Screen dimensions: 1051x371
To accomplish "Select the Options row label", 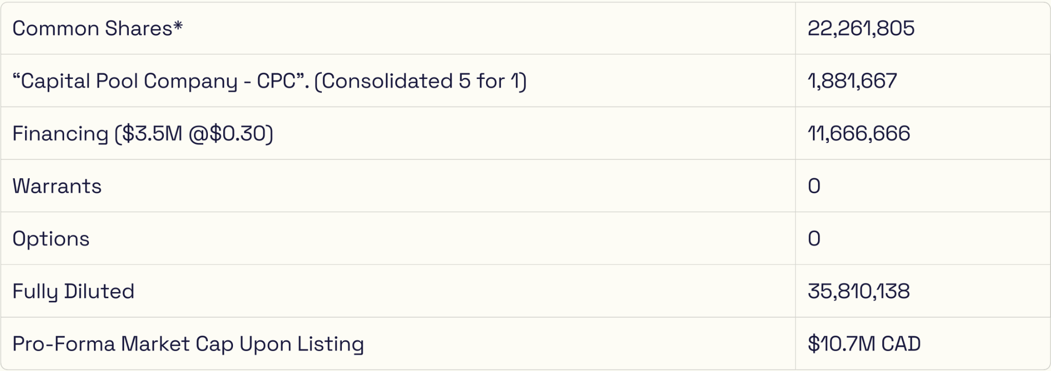I will tap(51, 239).
